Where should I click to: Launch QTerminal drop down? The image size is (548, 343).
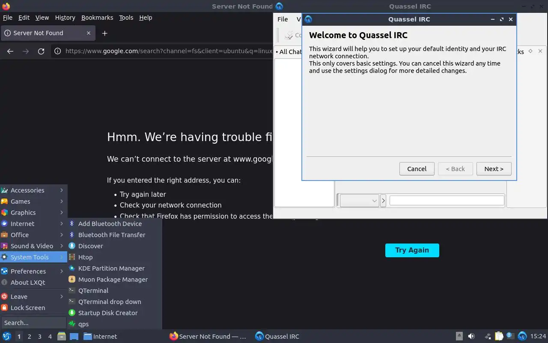[x=115, y=302]
